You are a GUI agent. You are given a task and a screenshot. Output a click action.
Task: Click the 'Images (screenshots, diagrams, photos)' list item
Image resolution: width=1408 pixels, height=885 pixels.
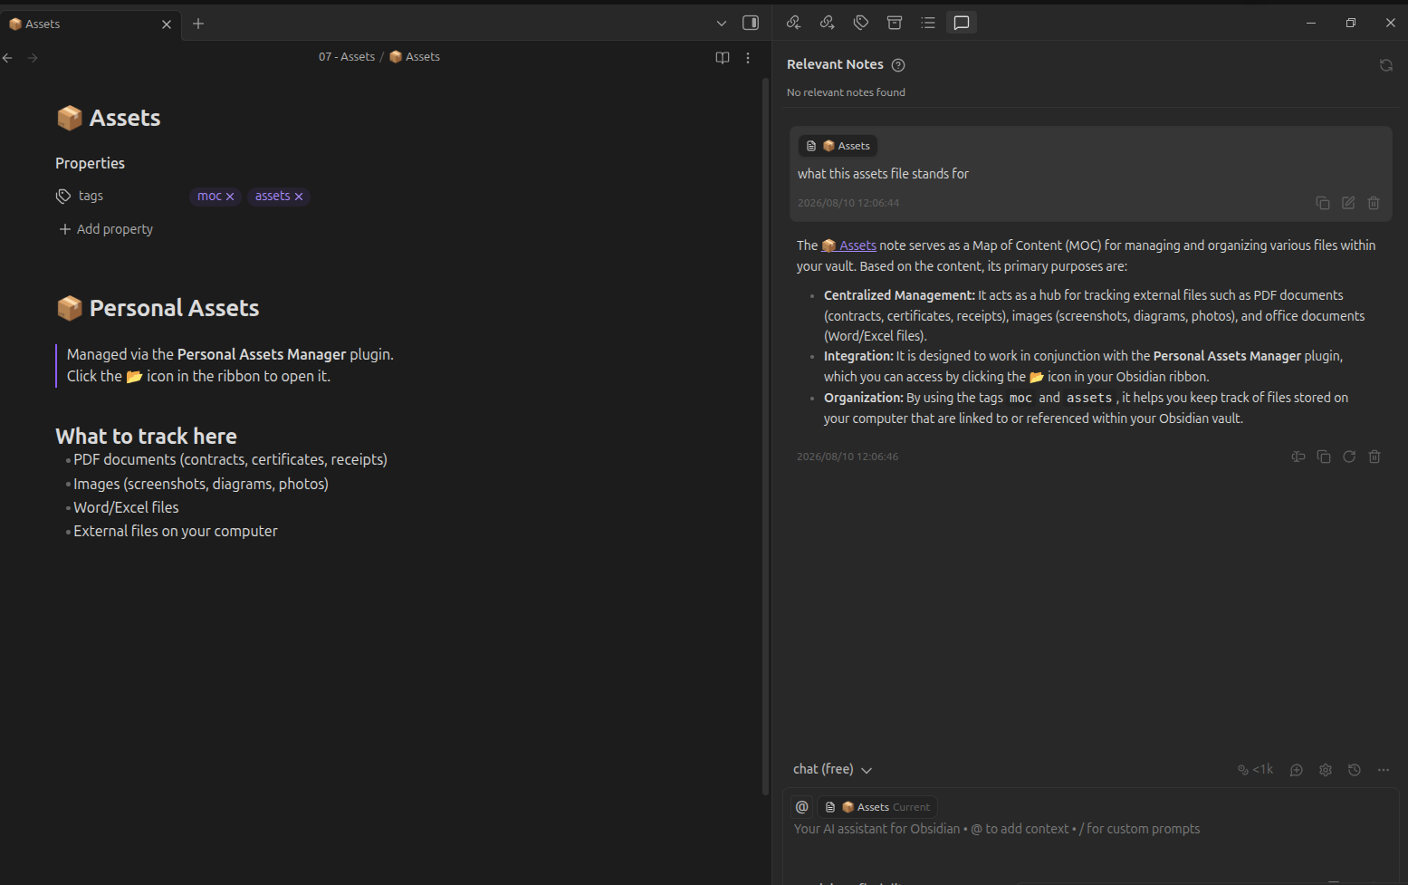click(201, 484)
